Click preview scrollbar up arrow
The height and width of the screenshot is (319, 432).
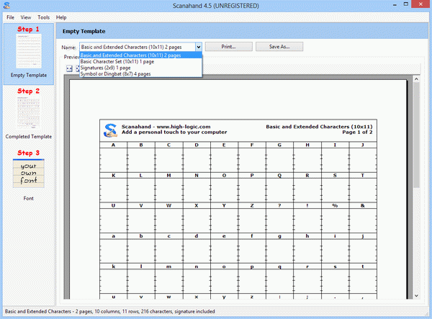click(x=416, y=79)
